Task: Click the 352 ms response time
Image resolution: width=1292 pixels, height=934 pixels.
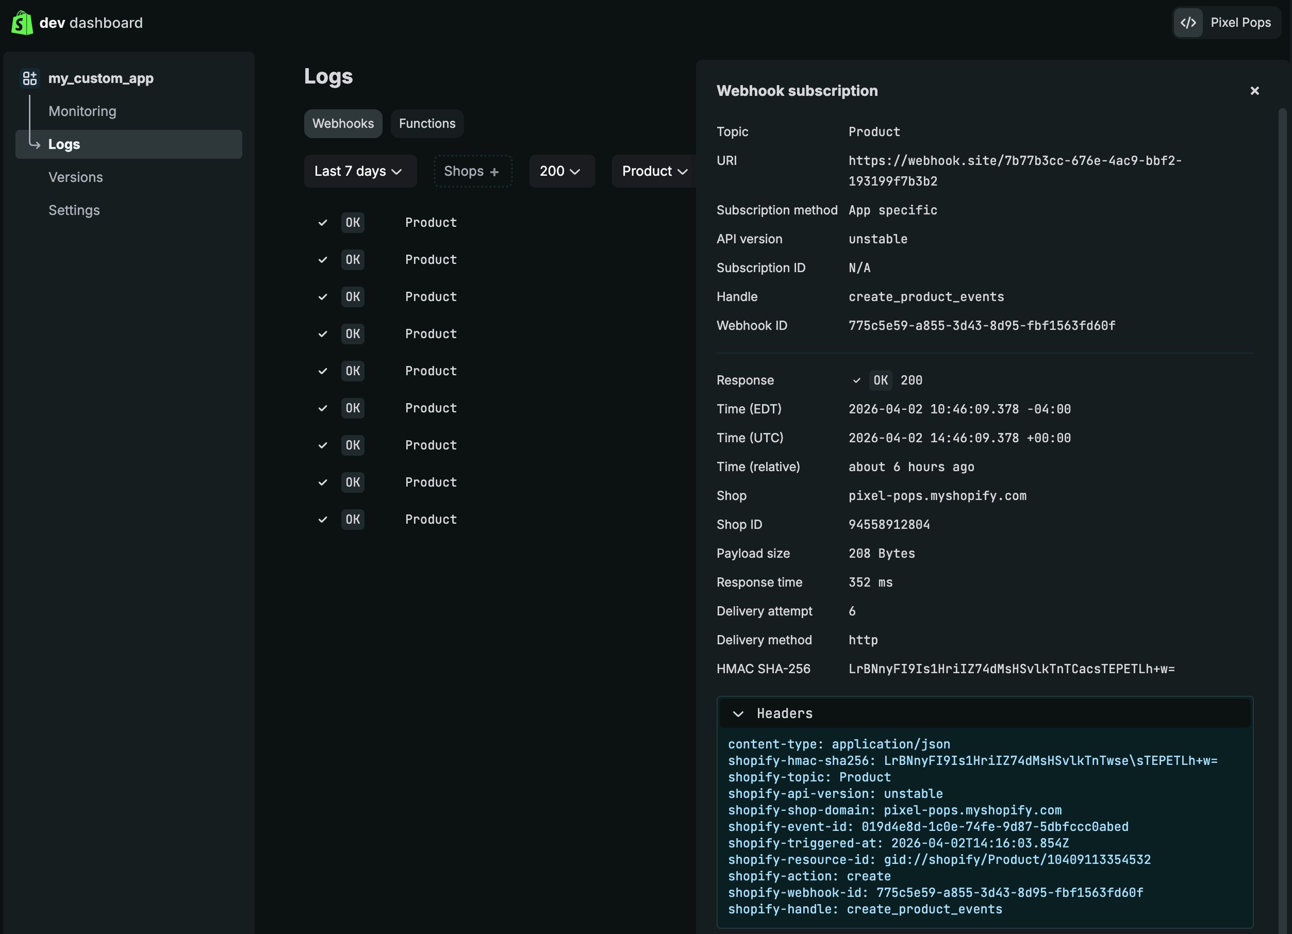Action: click(x=870, y=582)
